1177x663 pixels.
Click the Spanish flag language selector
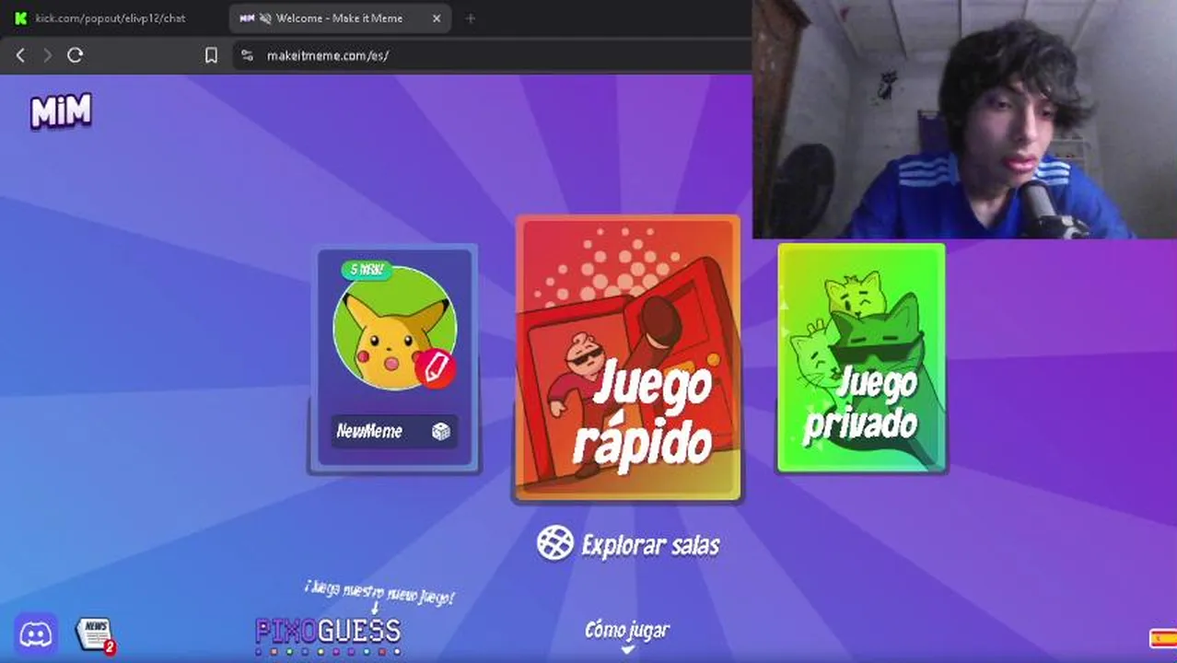1162,637
